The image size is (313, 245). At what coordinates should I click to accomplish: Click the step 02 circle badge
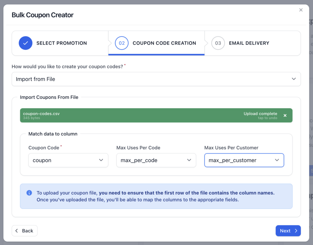click(121, 43)
